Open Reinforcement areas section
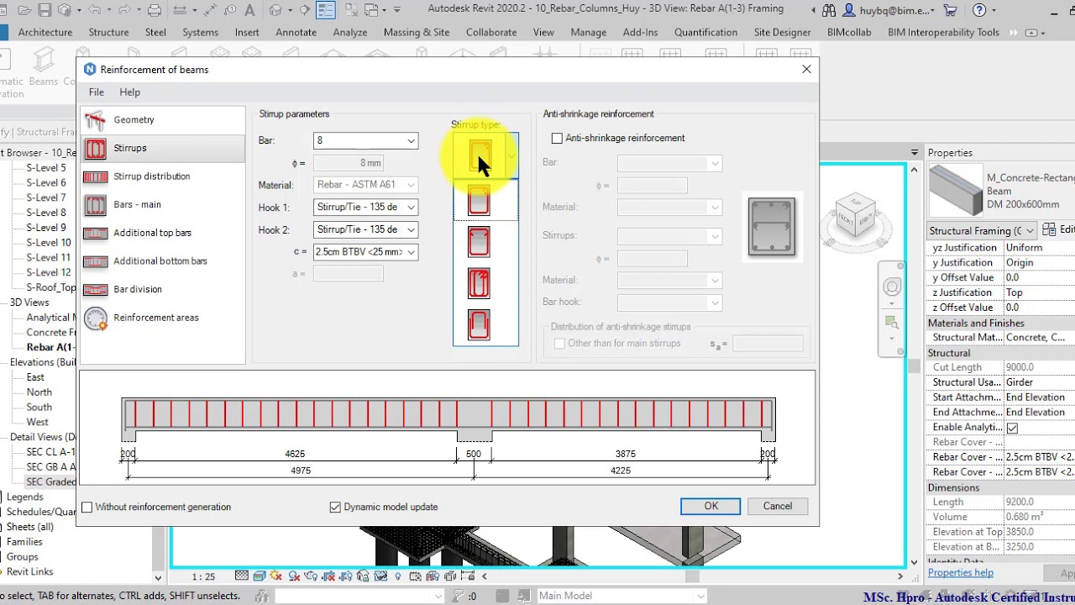This screenshot has height=605, width=1075. pos(164,318)
